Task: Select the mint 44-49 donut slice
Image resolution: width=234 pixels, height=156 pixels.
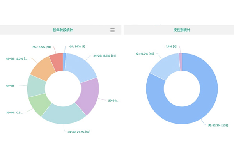Action: pyautogui.click(x=36, y=85)
